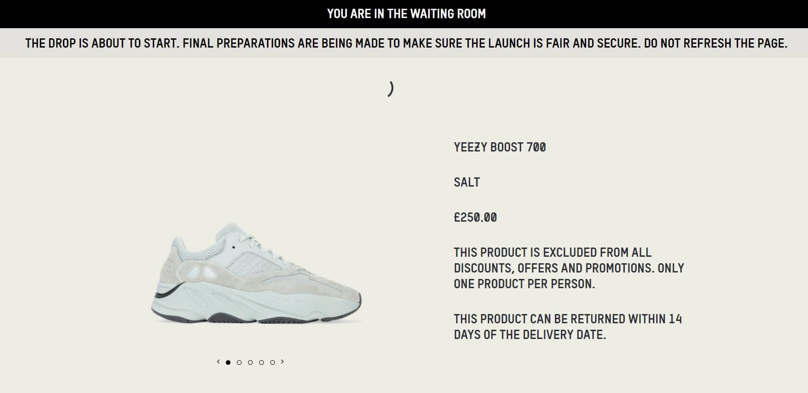808x393 pixels.
Task: Switch to the third carousel dot
Action: tap(250, 363)
